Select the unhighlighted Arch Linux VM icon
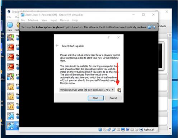 (10, 116)
